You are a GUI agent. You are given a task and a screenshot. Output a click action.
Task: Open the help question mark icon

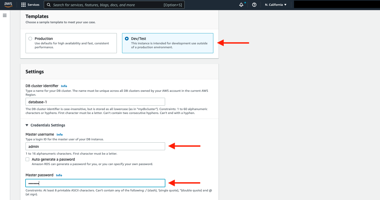pos(254,5)
